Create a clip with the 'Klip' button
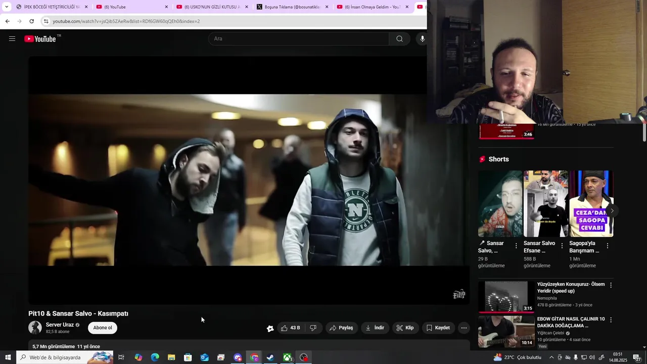Viewport: 647px width, 364px height. coord(405,328)
